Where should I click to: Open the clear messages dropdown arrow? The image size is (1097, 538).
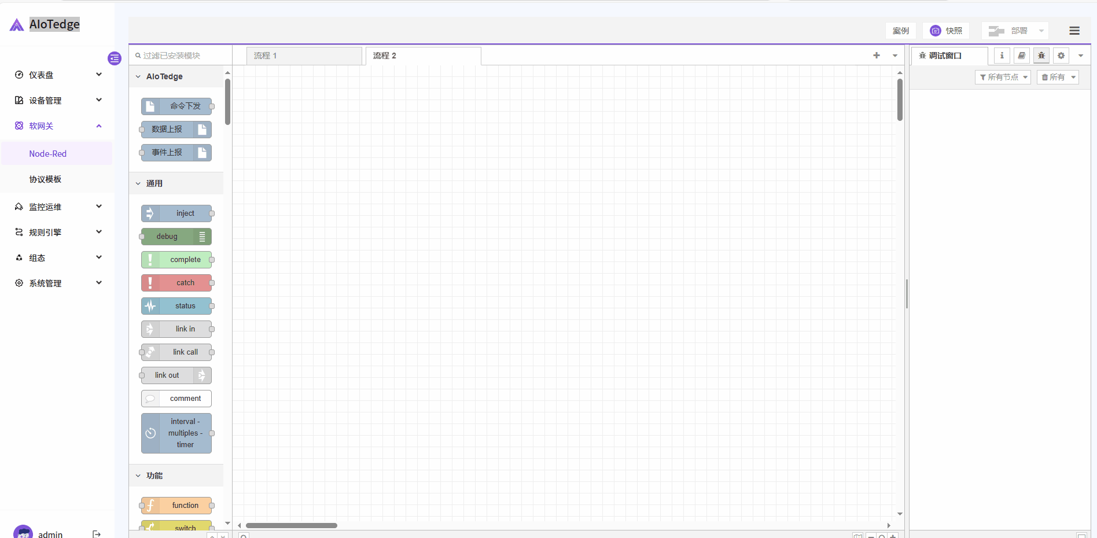1073,77
